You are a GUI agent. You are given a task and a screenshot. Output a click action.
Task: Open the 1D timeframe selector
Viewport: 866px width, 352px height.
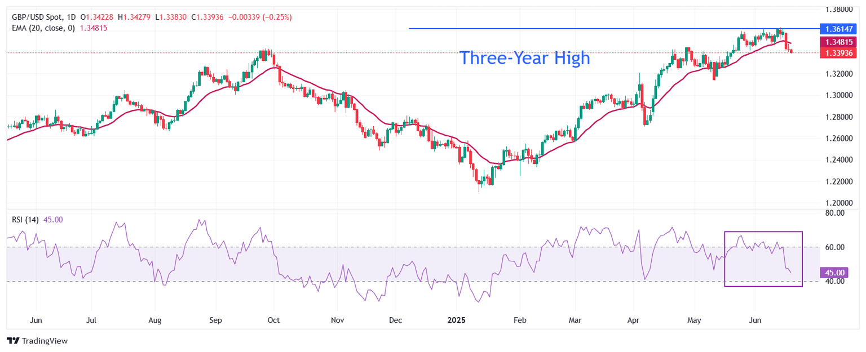70,17
